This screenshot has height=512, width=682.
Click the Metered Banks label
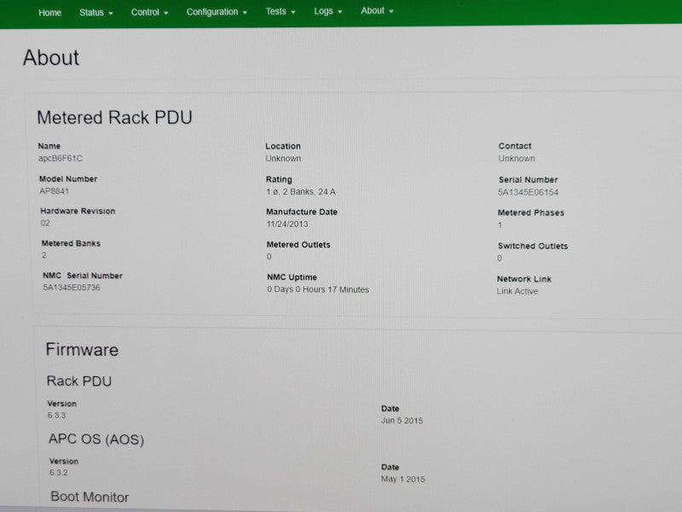(x=71, y=243)
